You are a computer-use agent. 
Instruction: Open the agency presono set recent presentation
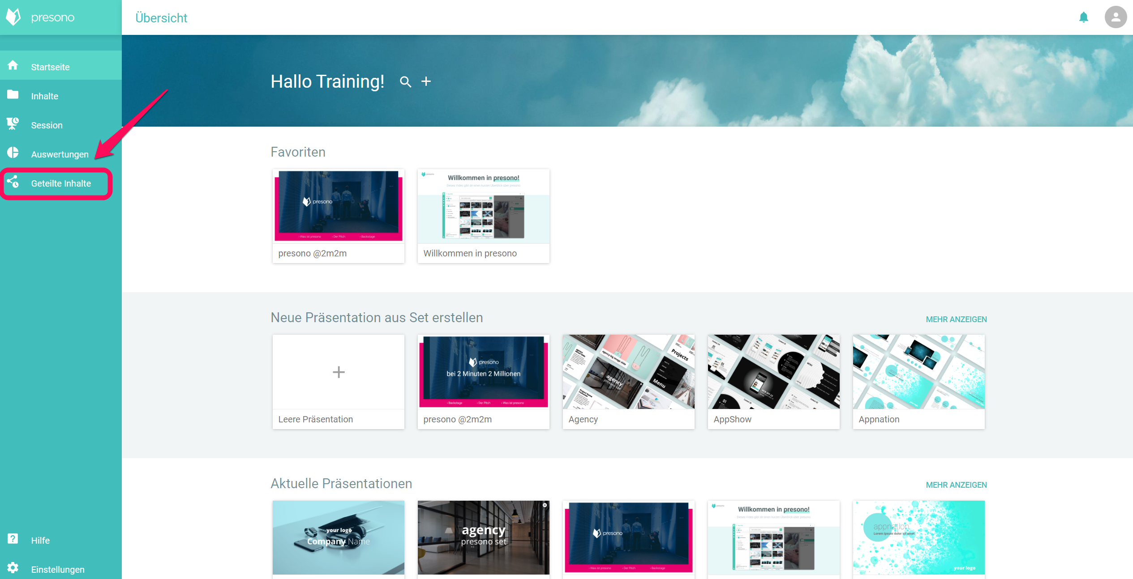[484, 537]
